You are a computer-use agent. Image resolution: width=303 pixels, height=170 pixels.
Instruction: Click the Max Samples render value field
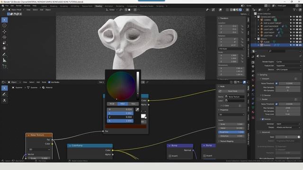(288, 108)
